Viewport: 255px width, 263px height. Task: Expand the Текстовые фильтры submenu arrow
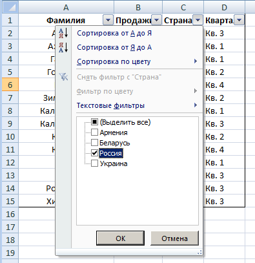click(x=196, y=105)
